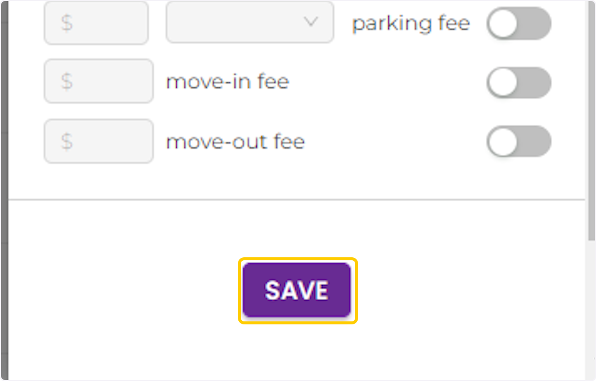Switch on the move-out fee option
The height and width of the screenshot is (381, 596).
coord(519,142)
